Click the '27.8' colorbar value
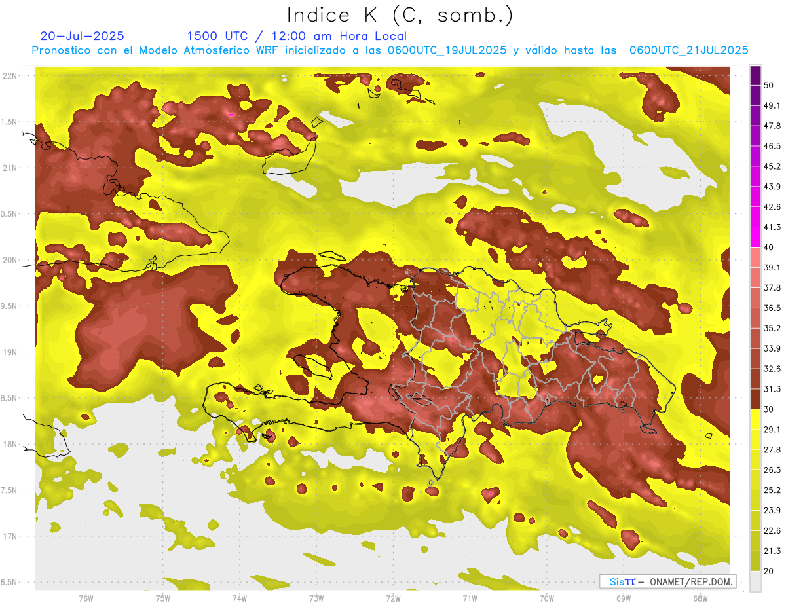 (772, 450)
